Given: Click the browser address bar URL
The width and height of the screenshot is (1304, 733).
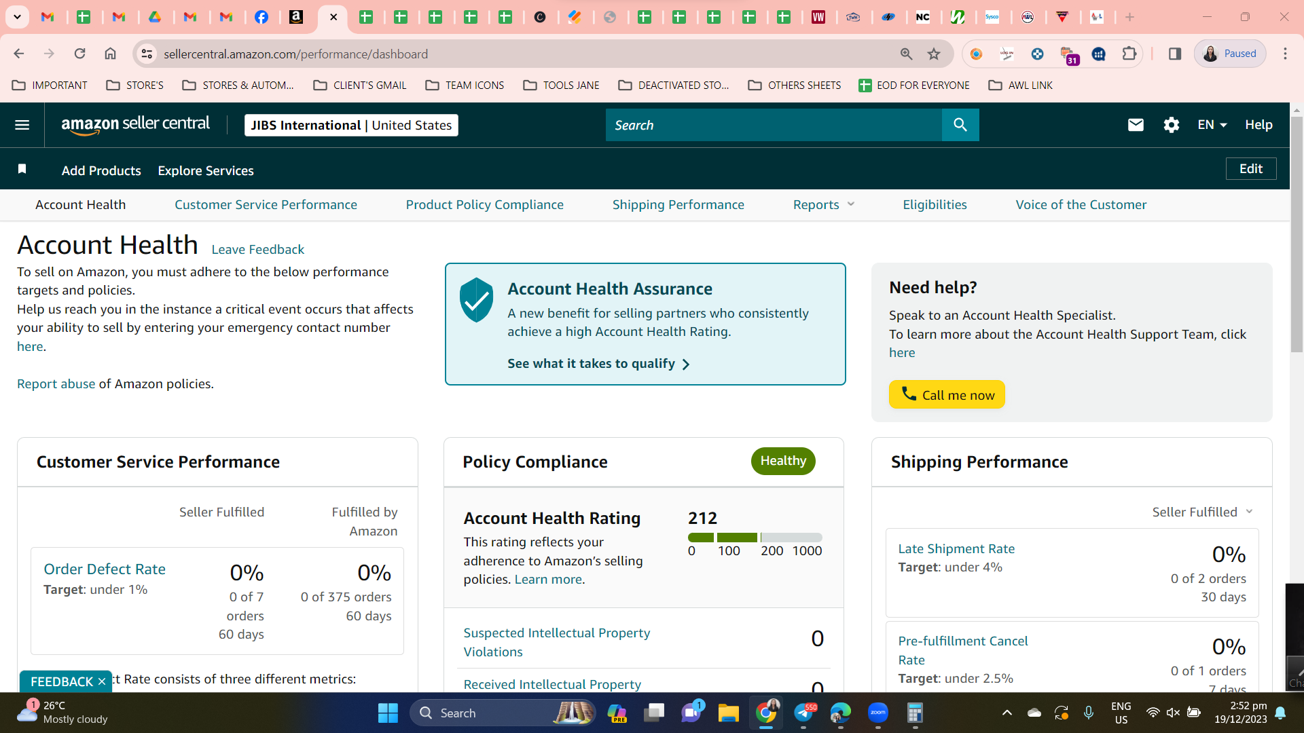Looking at the screenshot, I should click(x=295, y=54).
